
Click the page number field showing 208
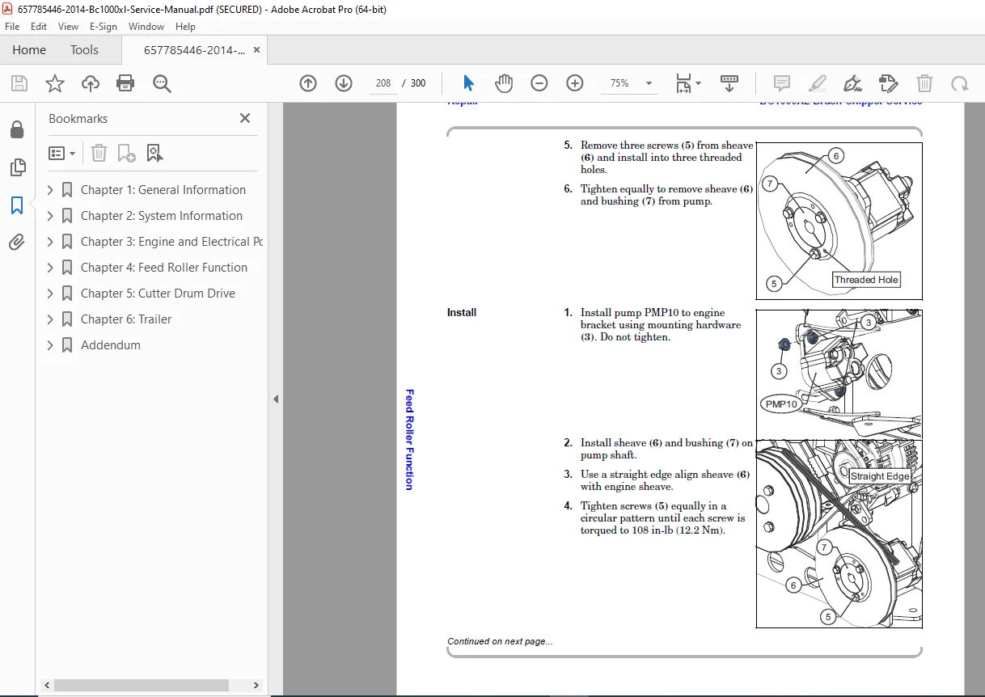click(383, 83)
